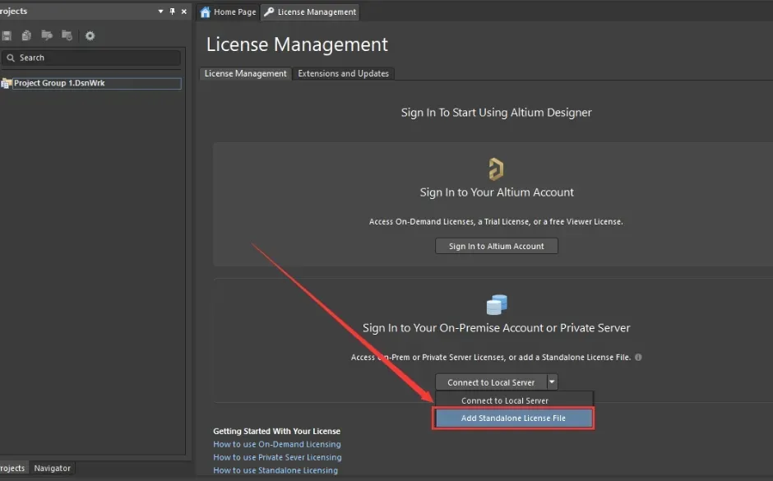This screenshot has height=481, width=773.
Task: Choose Connect to Local Server menu entry
Action: click(x=505, y=400)
